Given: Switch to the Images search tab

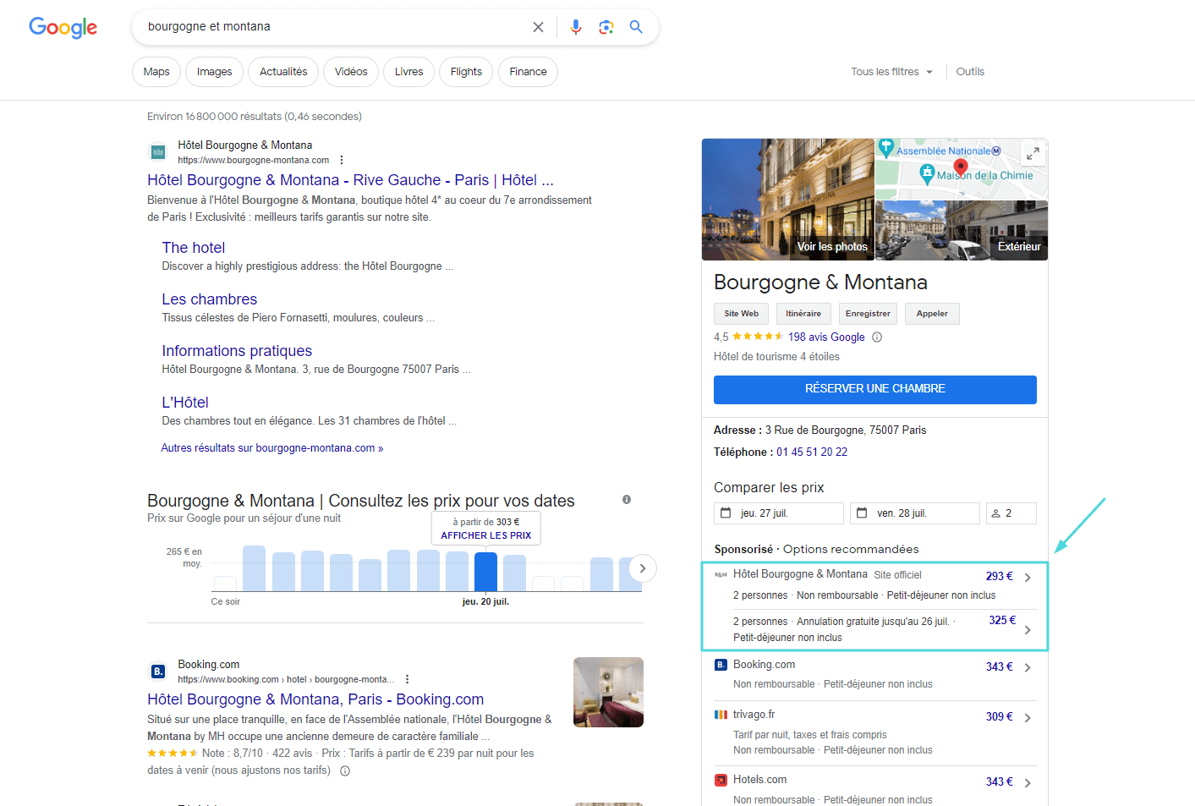Looking at the screenshot, I should (214, 71).
